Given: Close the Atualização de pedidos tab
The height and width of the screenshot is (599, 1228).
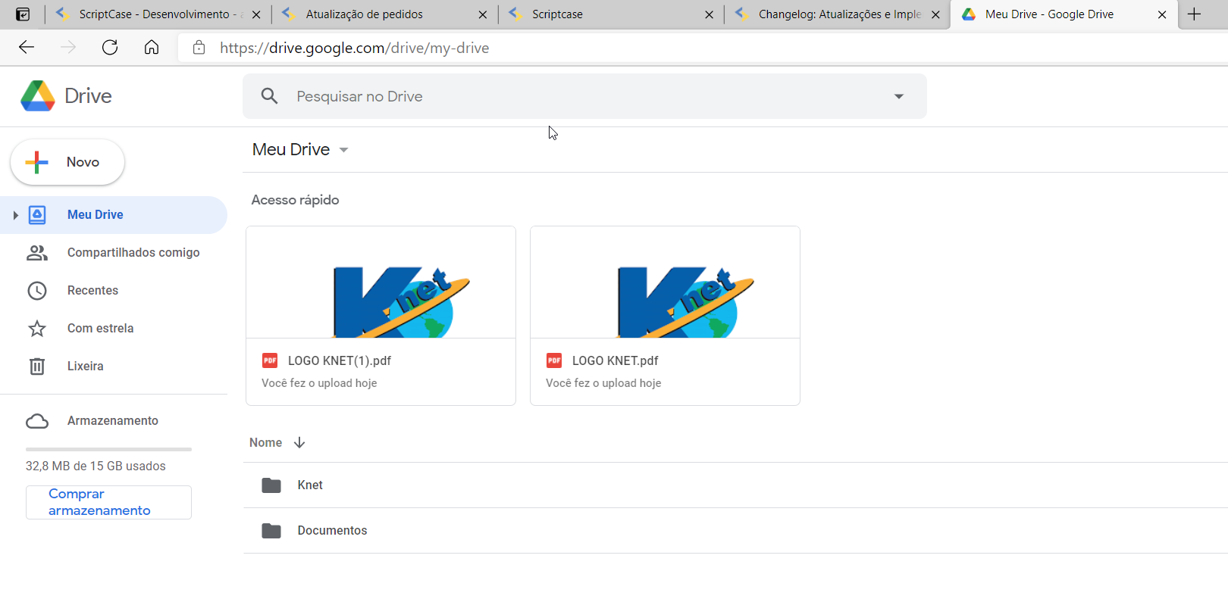Looking at the screenshot, I should click(x=483, y=14).
